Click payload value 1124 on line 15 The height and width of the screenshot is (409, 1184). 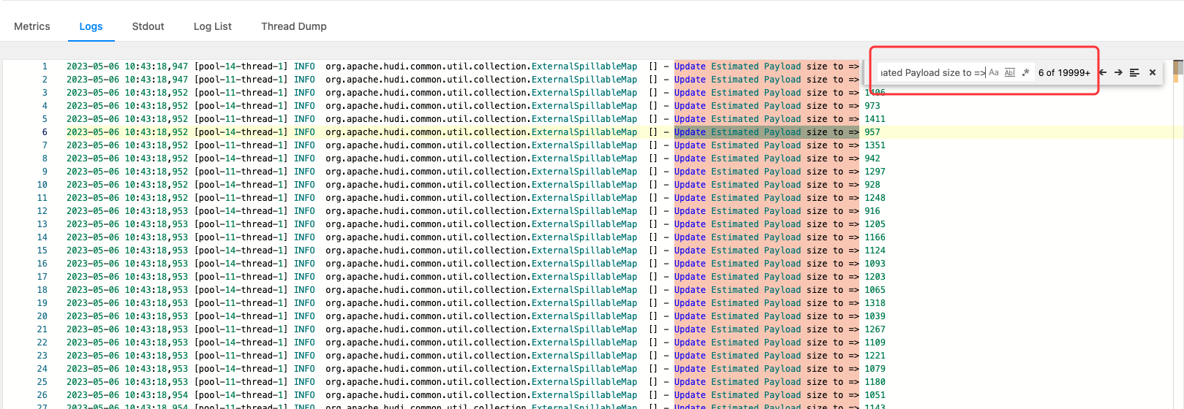(x=875, y=251)
